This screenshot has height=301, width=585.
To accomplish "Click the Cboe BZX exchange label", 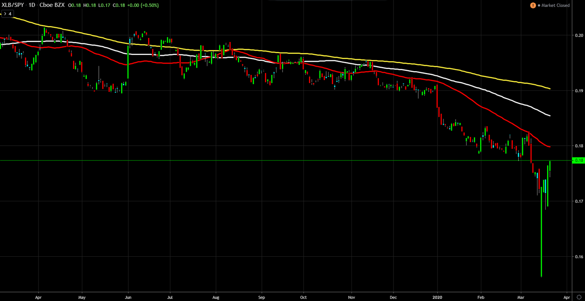I will (x=51, y=5).
